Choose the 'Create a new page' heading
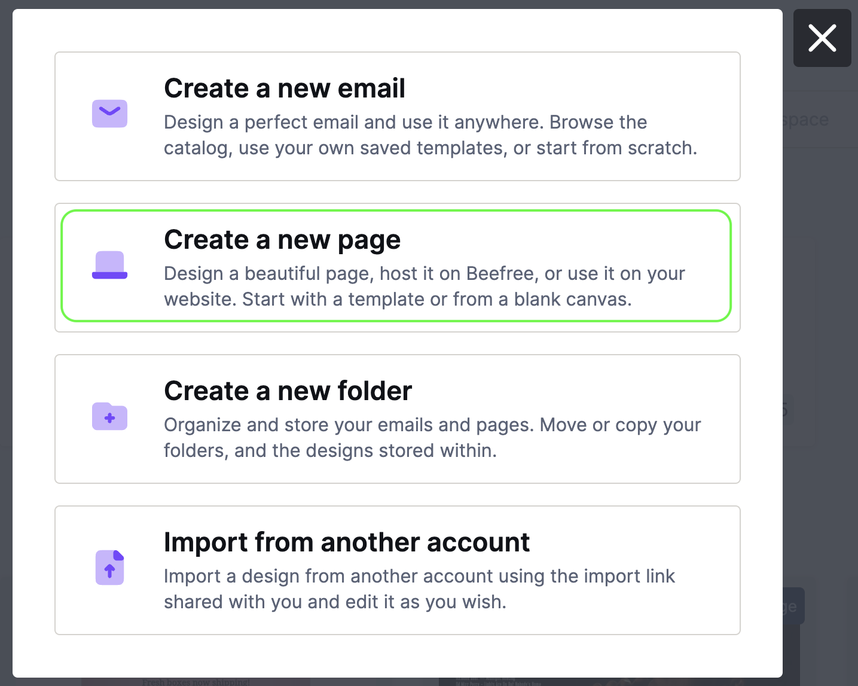The image size is (858, 686). click(x=282, y=240)
